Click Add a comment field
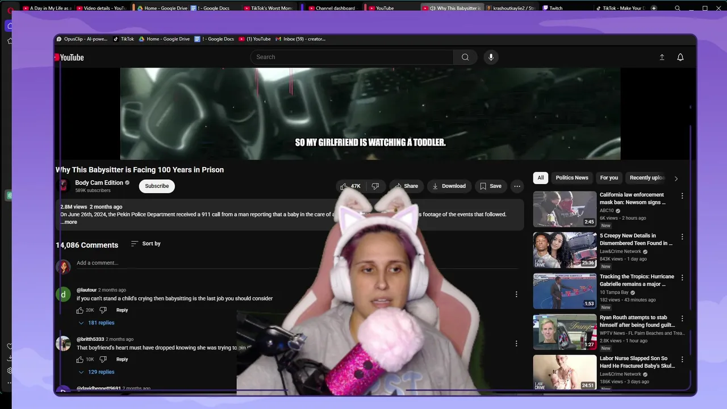 point(297,263)
